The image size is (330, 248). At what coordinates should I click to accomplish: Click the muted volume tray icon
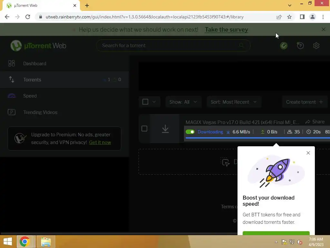[x=300, y=242]
